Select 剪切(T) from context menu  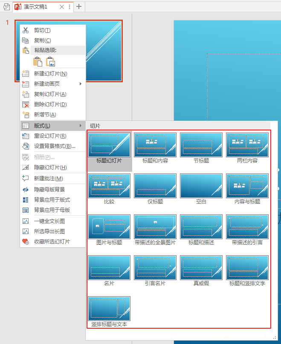click(53, 30)
